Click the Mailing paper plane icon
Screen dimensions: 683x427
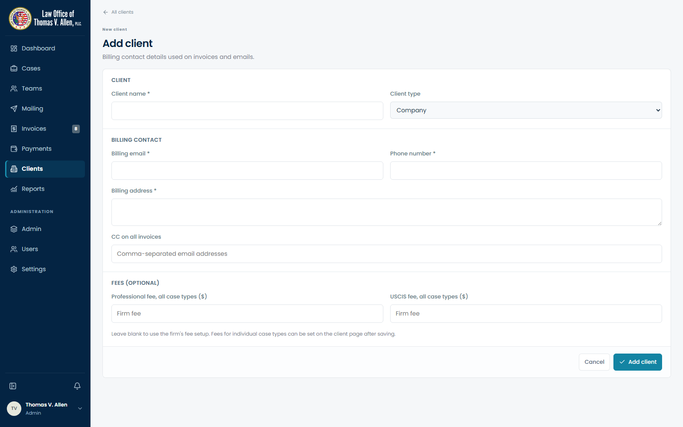tap(14, 108)
